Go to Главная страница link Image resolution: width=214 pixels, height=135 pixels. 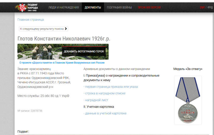click(30, 19)
